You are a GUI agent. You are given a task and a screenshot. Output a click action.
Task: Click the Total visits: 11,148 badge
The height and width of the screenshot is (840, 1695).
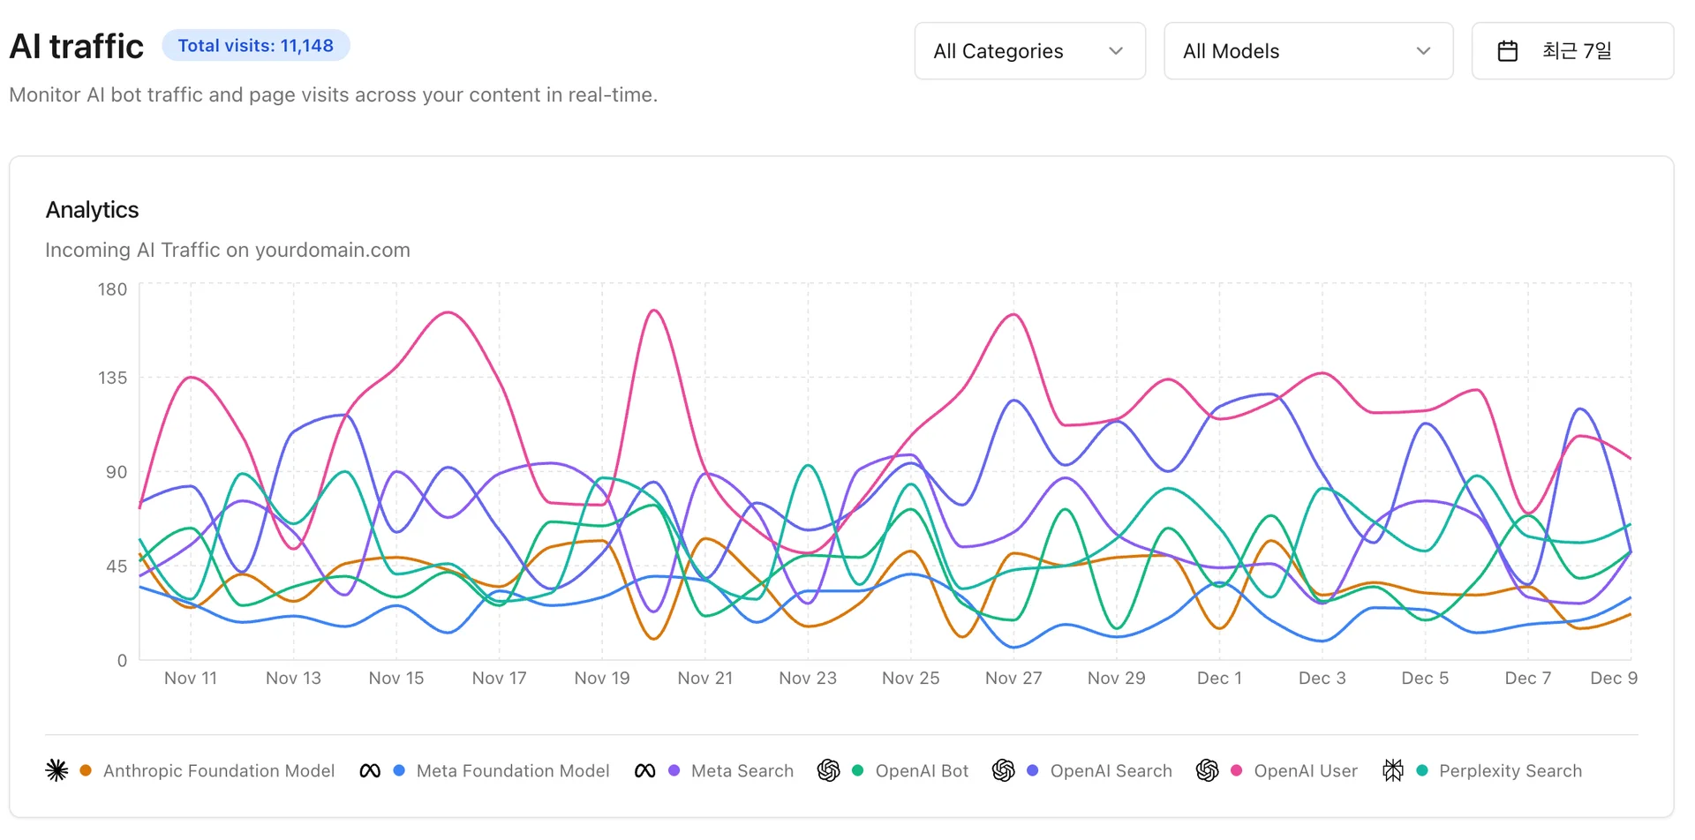256,46
